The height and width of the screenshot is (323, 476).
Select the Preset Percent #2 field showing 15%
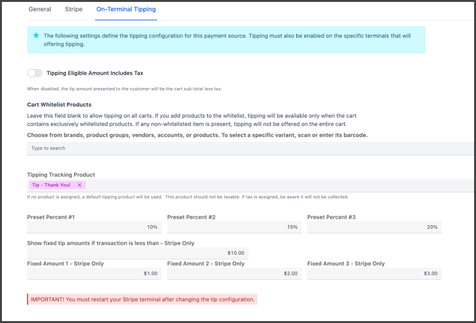click(234, 227)
